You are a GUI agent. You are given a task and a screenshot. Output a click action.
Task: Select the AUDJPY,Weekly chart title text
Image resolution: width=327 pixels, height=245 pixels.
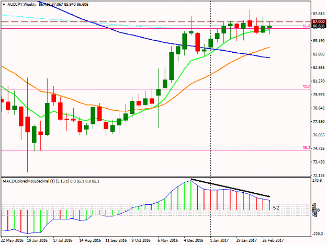22,4
